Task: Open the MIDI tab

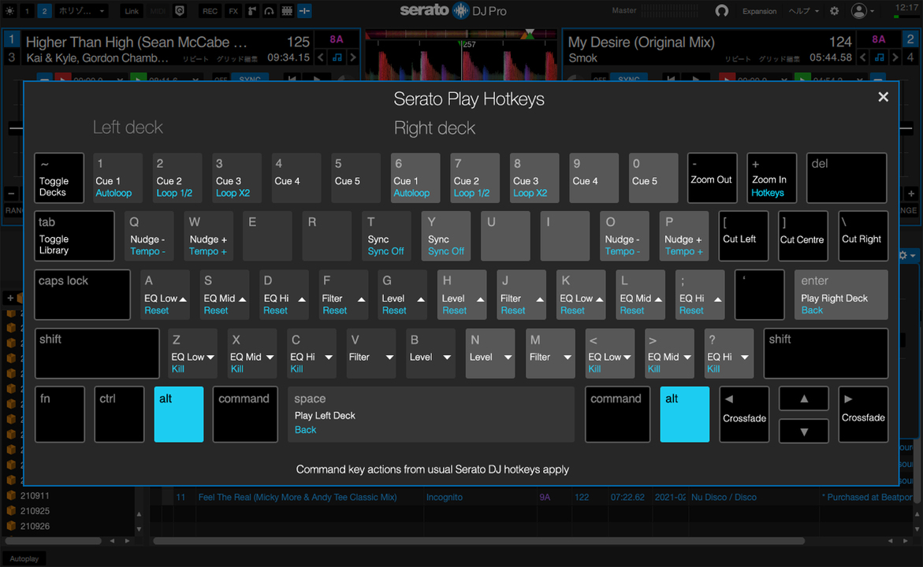Action: pyautogui.click(x=158, y=10)
